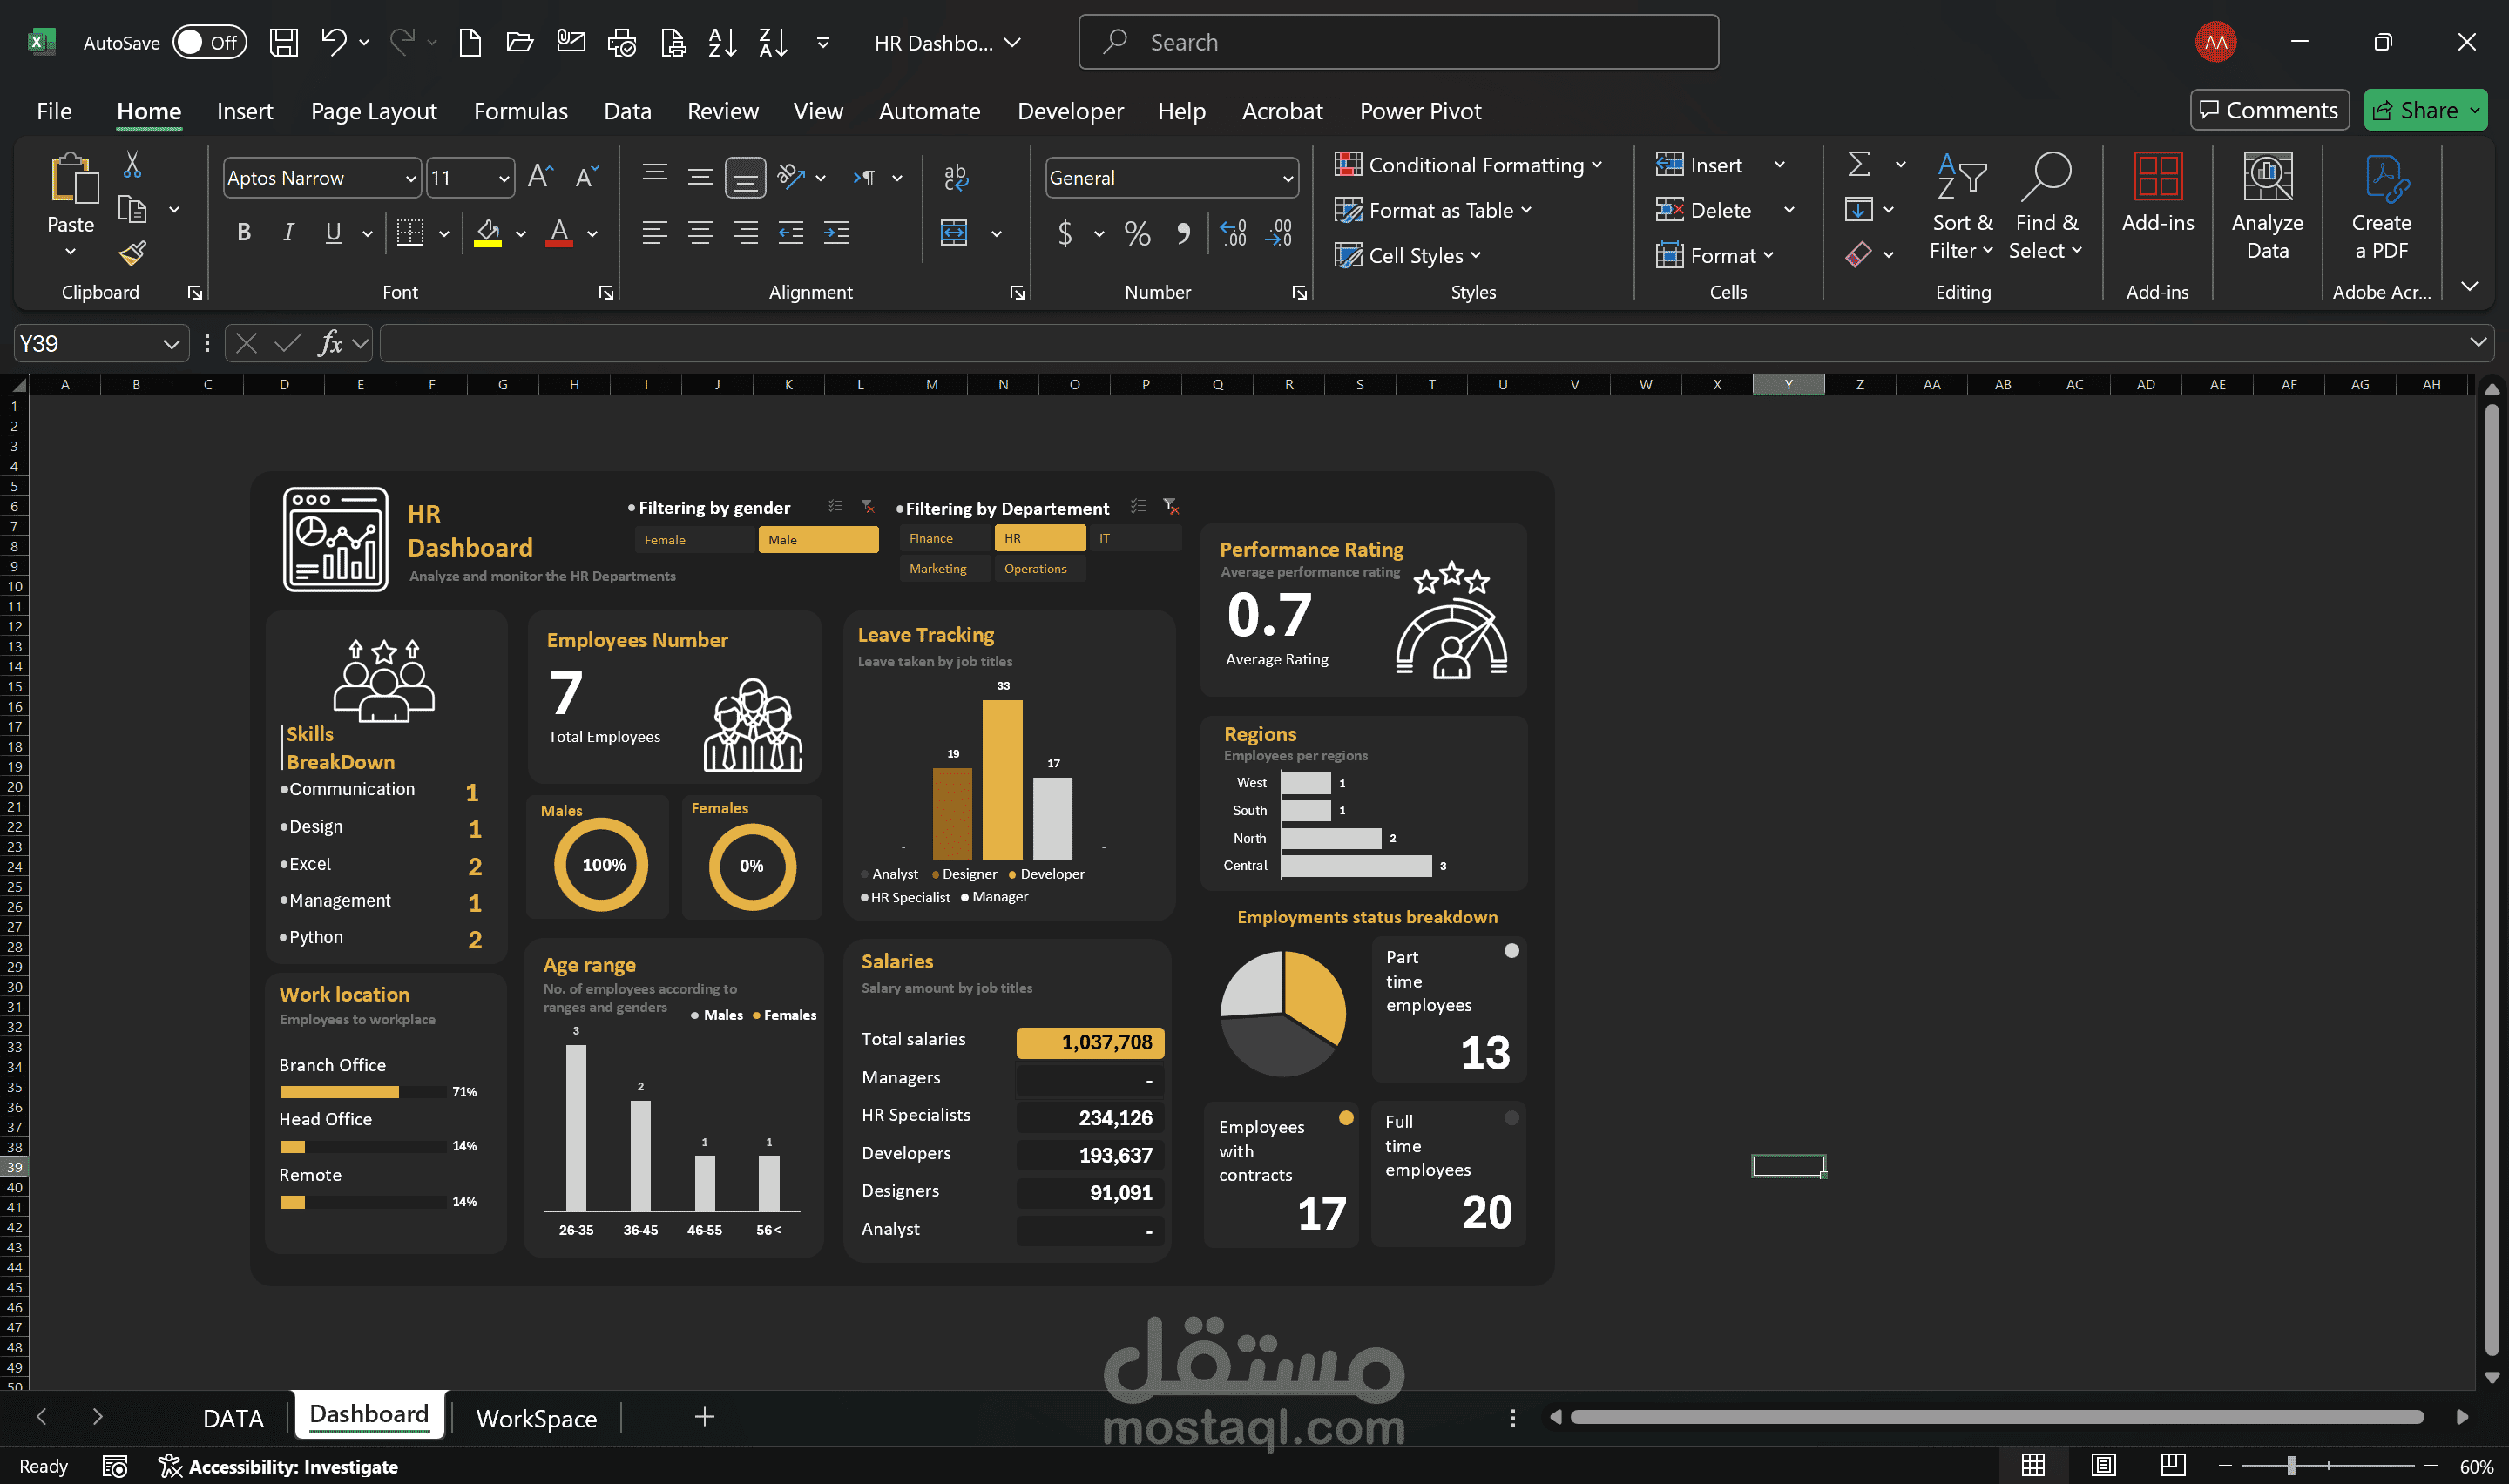Image resolution: width=2509 pixels, height=1484 pixels.
Task: Switch to Page Break Preview view
Action: click(2172, 1465)
